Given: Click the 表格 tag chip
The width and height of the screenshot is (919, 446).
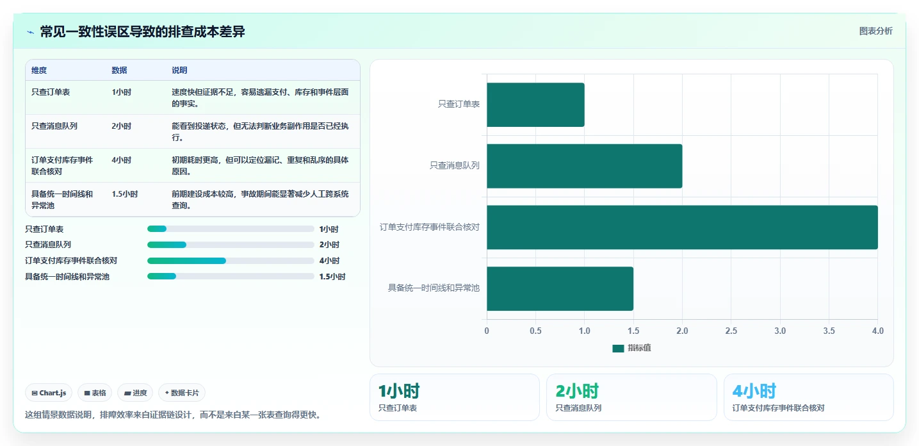Looking at the screenshot, I should point(94,393).
